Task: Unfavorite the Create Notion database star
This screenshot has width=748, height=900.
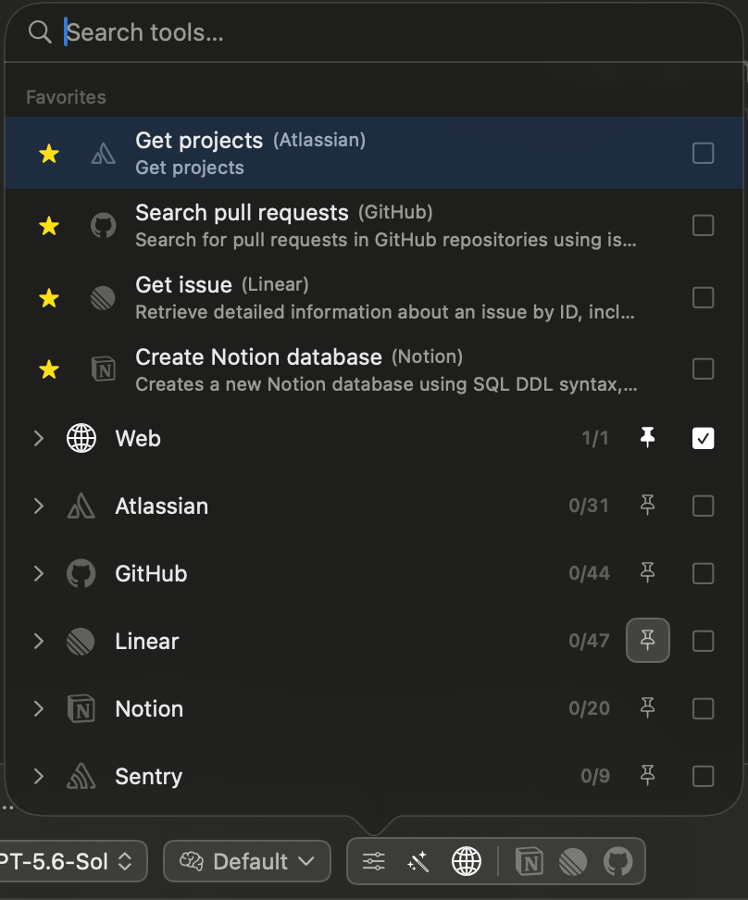Action: coord(49,369)
